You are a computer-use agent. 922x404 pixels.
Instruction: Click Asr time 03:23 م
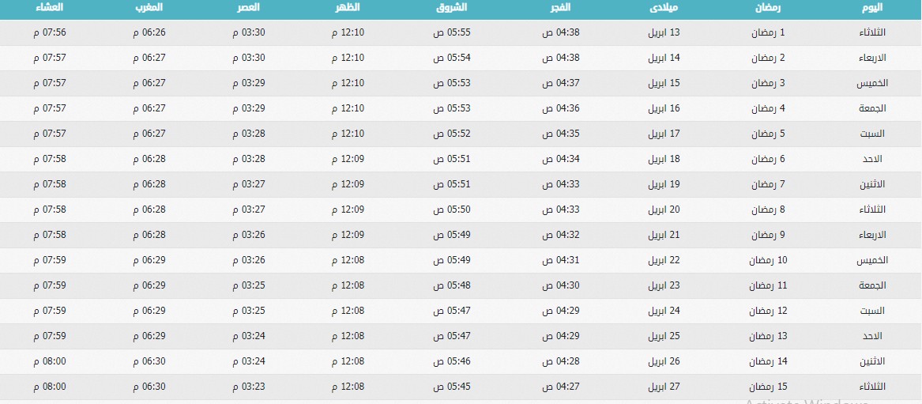coord(249,387)
